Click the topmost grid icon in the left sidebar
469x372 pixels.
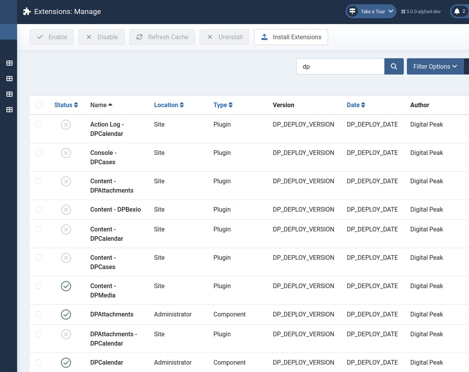9,63
